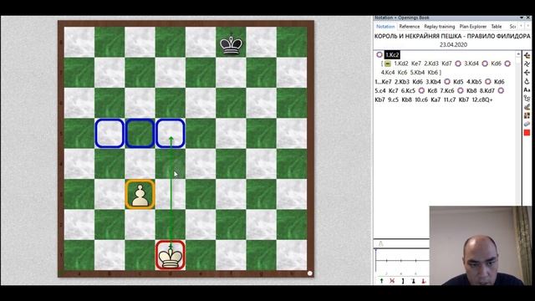Jump to final move 12.c8Q+
535x301 pixels.
(482, 99)
